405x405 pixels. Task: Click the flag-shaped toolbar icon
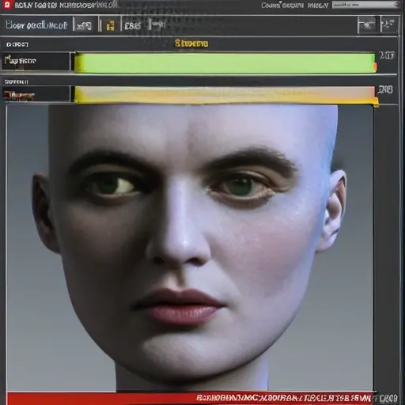point(158,25)
